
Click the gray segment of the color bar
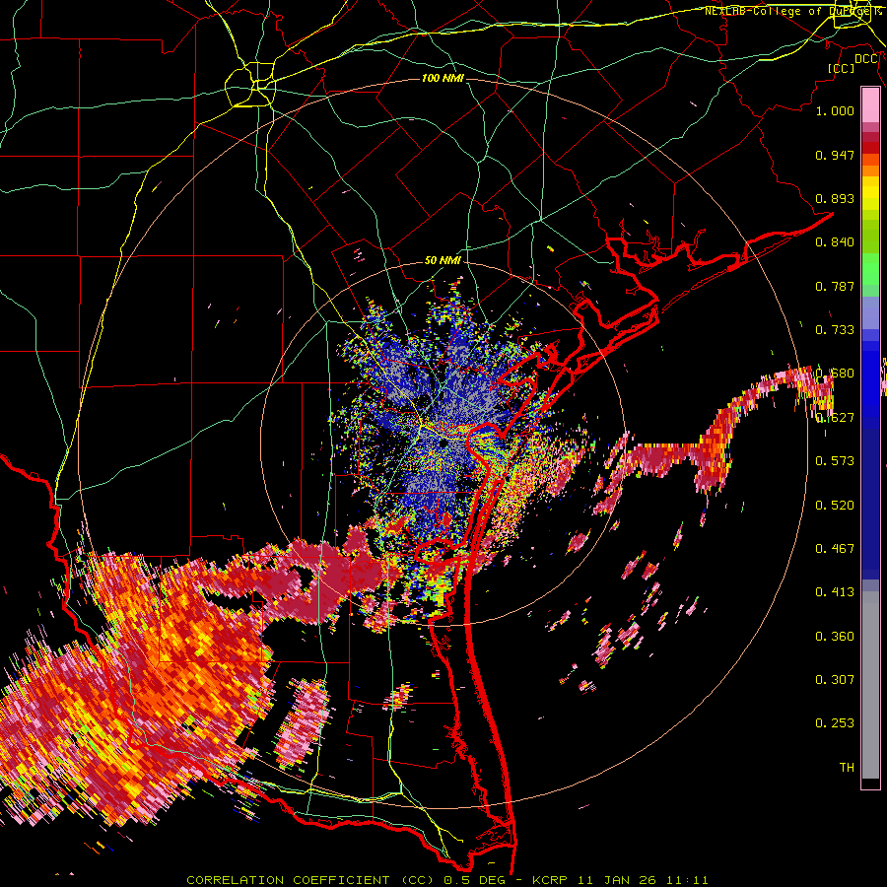[x=870, y=685]
